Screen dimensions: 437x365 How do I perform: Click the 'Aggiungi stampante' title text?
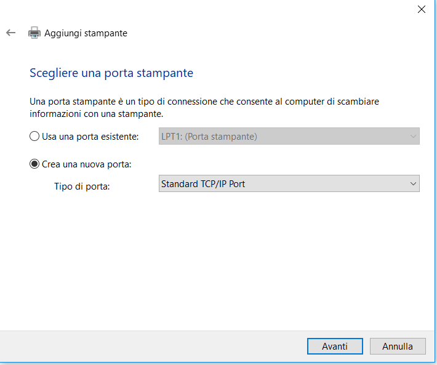86,33
